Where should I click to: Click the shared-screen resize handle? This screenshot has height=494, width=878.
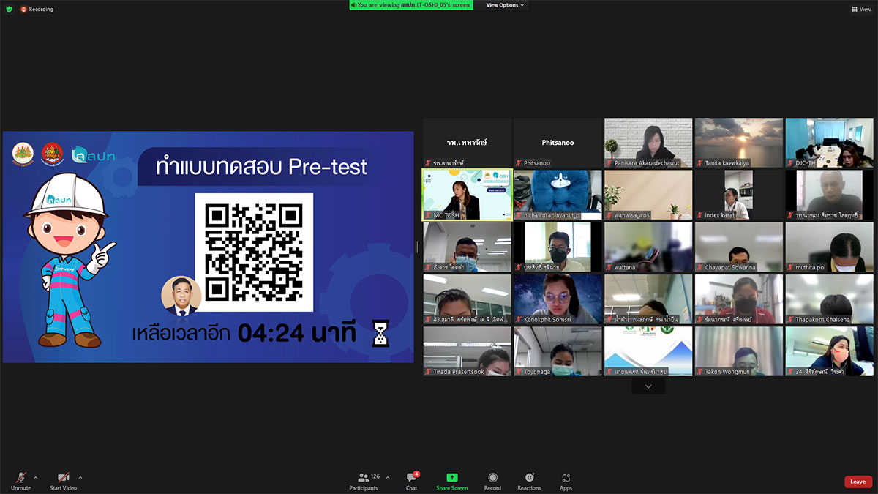coord(416,247)
